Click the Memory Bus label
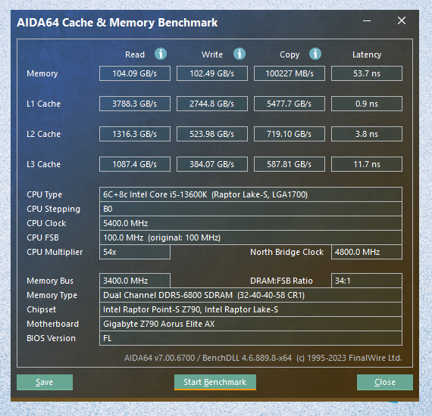Image resolution: width=432 pixels, height=416 pixels. [50, 281]
